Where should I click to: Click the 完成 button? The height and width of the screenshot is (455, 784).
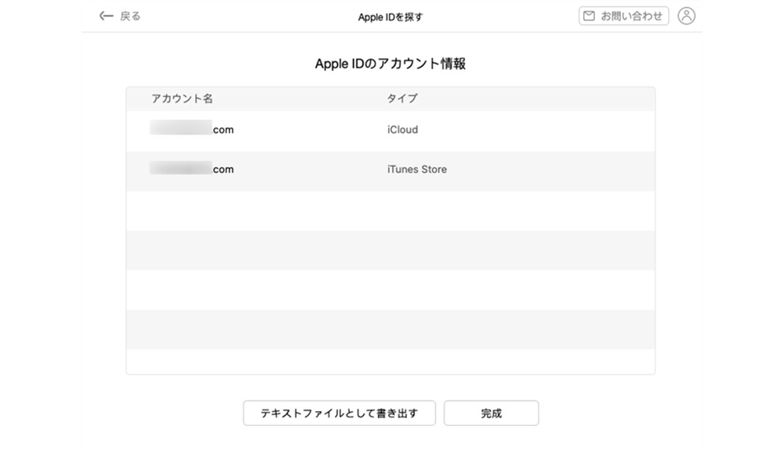tap(491, 413)
